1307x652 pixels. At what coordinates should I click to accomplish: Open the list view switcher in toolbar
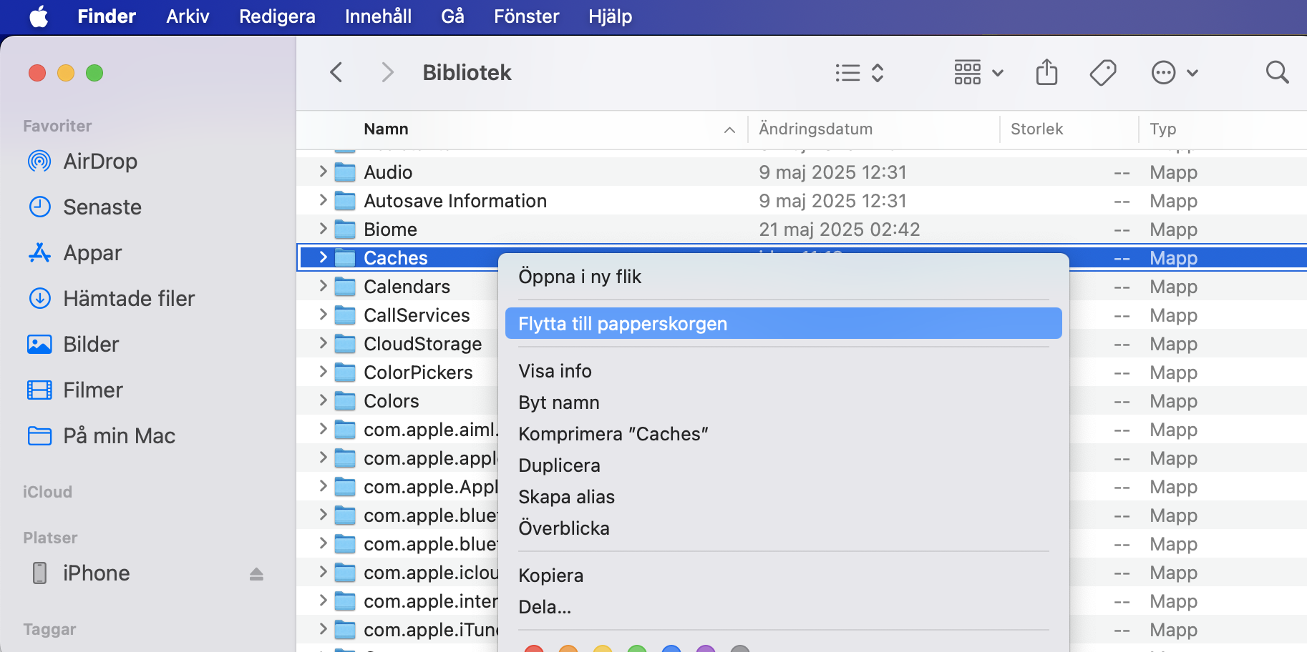coord(860,72)
